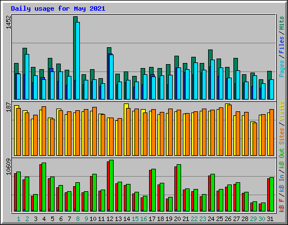The height and width of the screenshot is (225, 288).
Task: Click day 20 on the x-axis
Action: click(177, 219)
